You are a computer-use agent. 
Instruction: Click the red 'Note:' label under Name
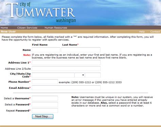click(27, 55)
